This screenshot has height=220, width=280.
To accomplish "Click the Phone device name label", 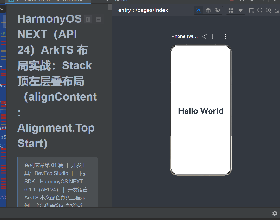I will [185, 36].
